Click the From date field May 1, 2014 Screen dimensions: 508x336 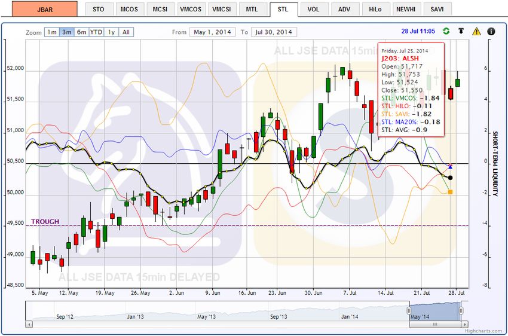click(x=213, y=32)
